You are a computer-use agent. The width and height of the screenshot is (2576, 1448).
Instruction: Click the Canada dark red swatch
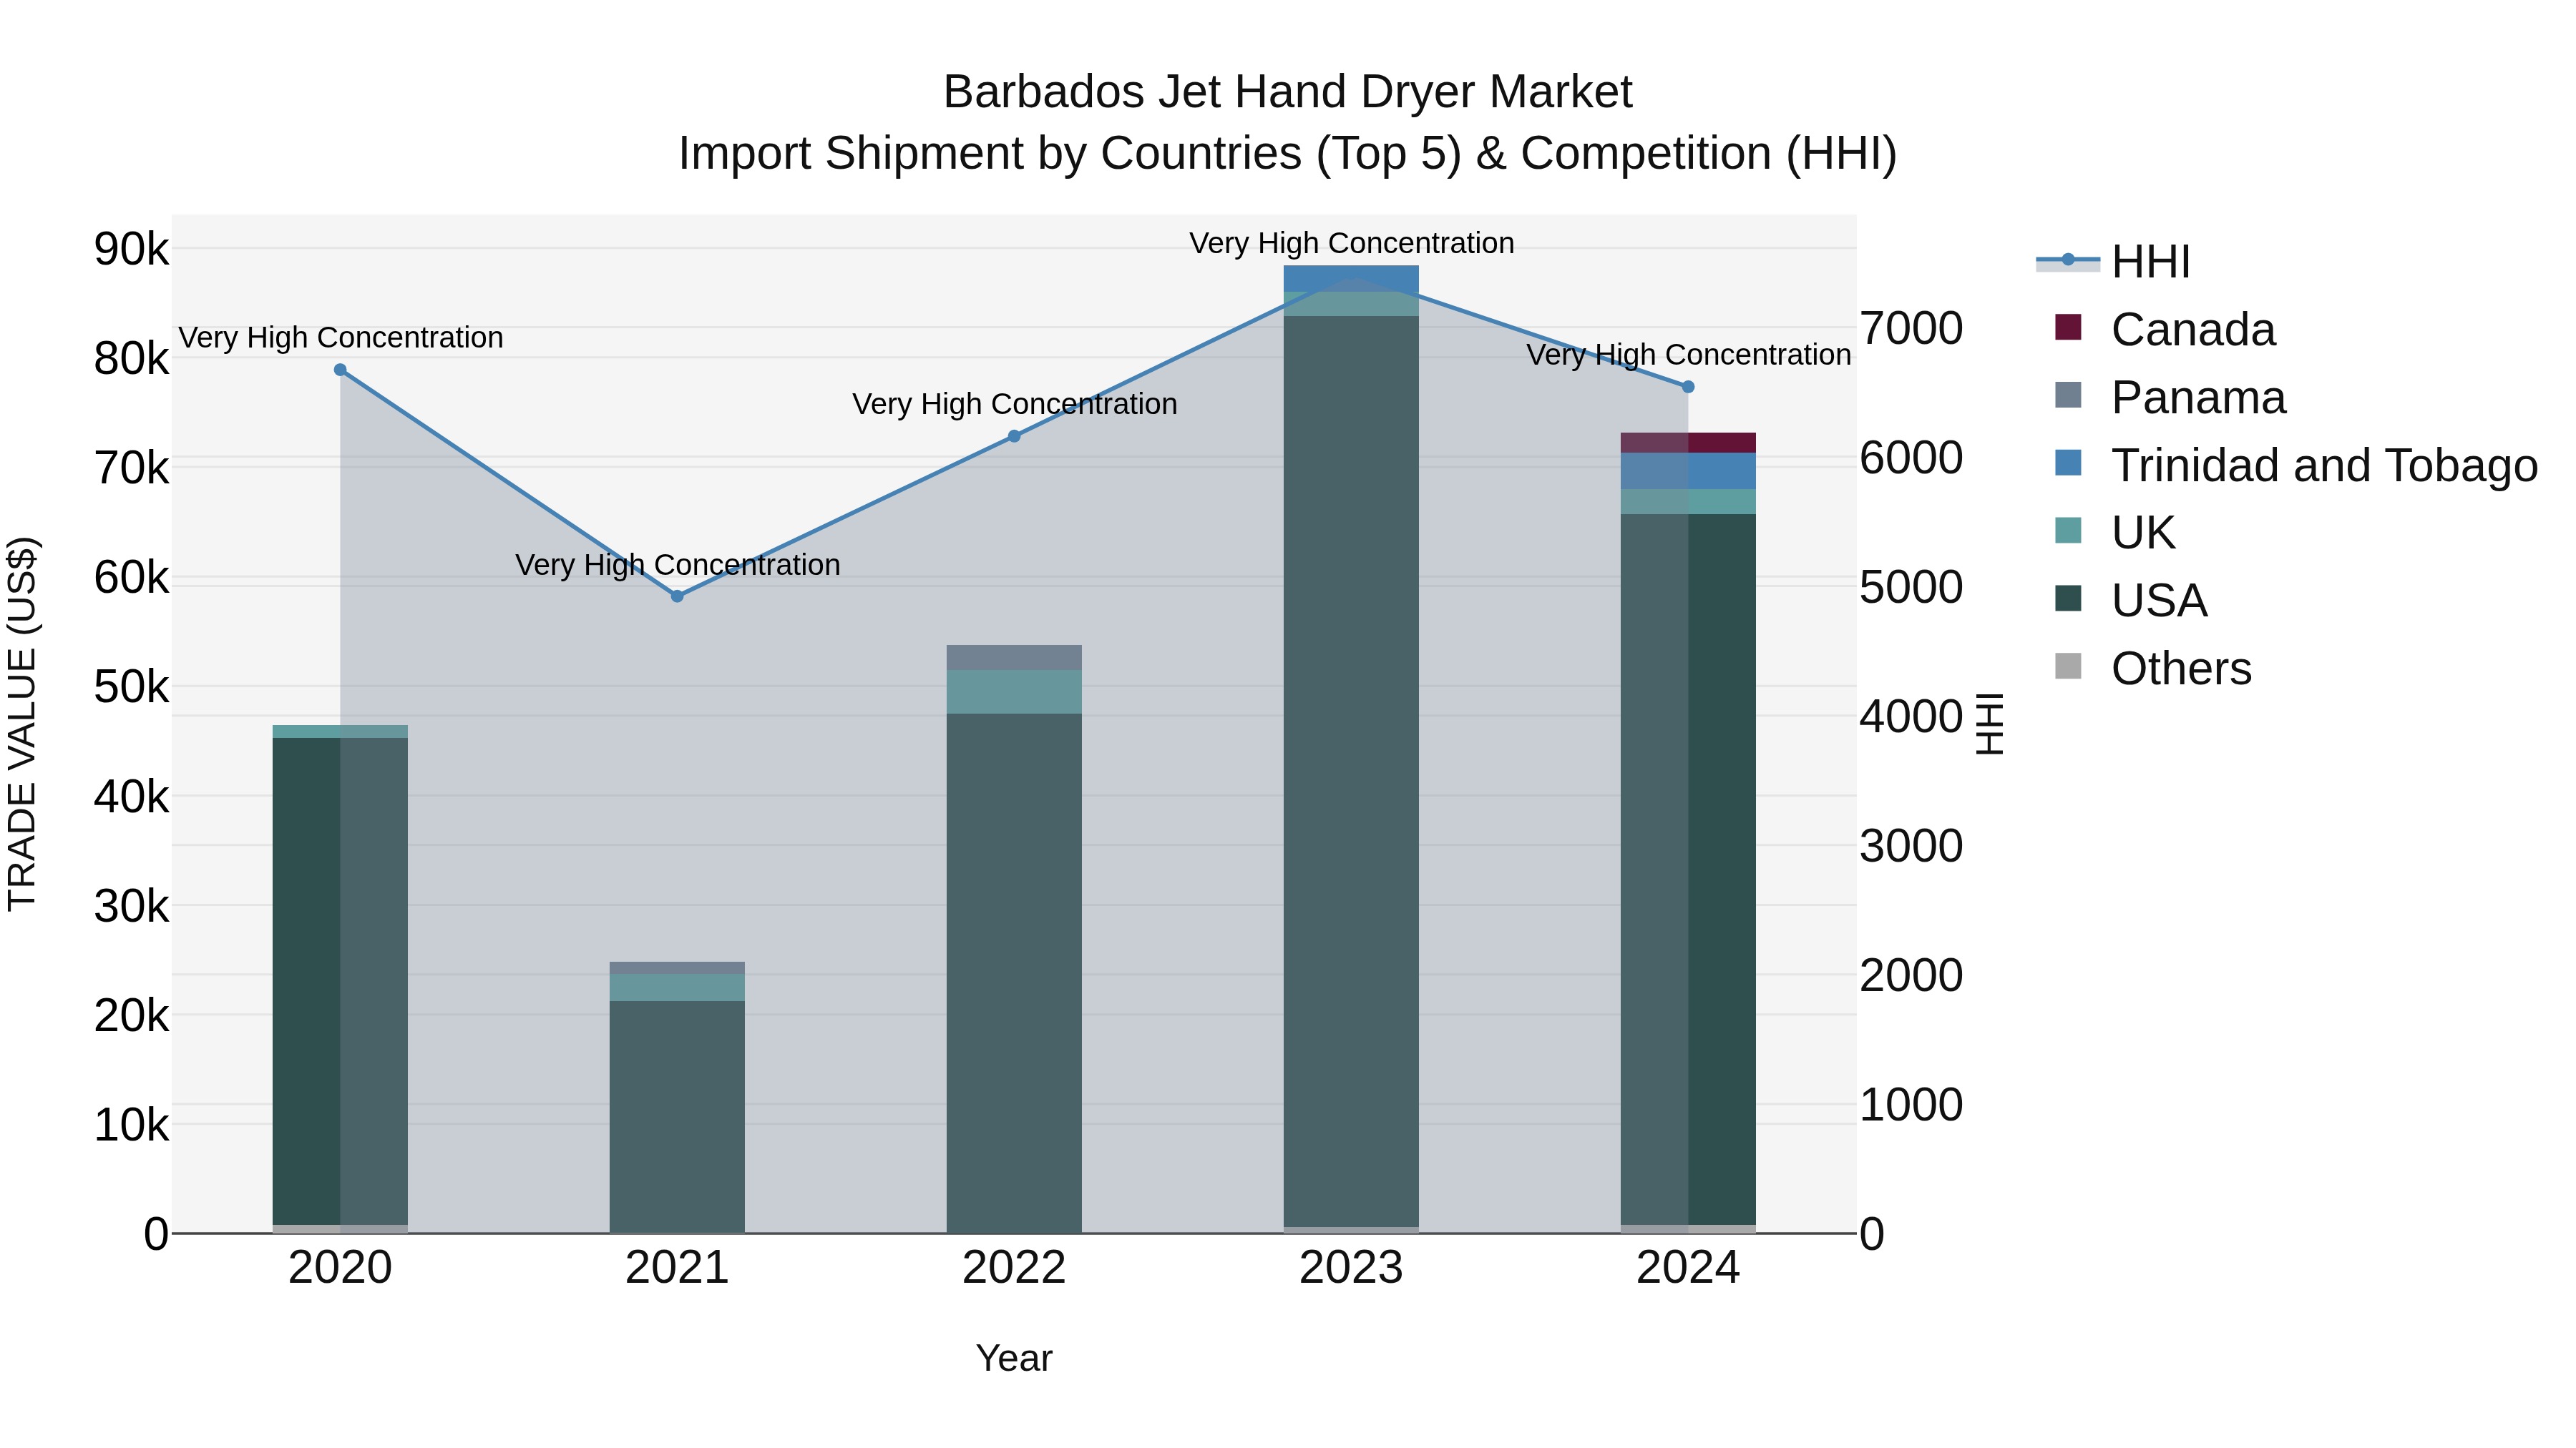(x=2068, y=327)
